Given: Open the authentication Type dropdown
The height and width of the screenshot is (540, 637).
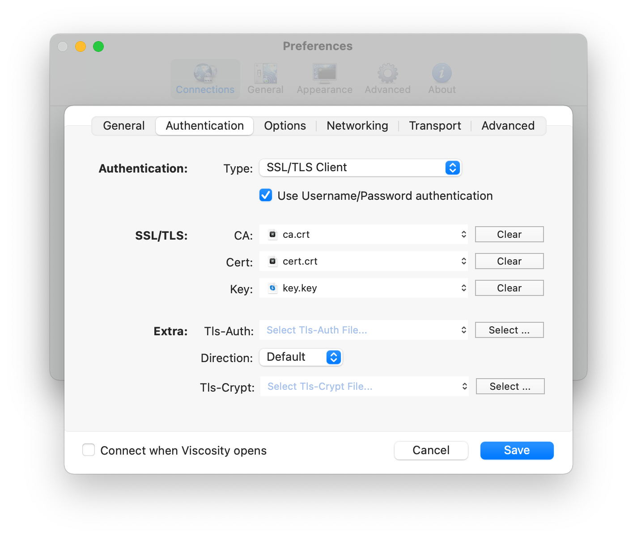Looking at the screenshot, I should 360,168.
